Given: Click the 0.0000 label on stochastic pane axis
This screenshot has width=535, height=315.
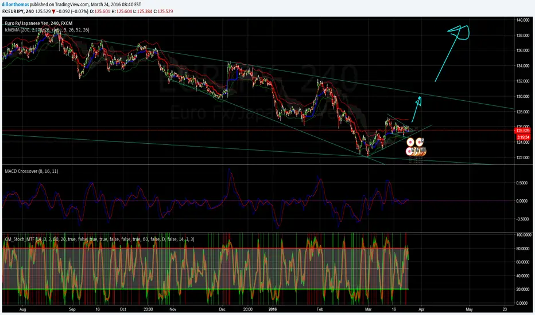Looking at the screenshot, I should (523, 303).
